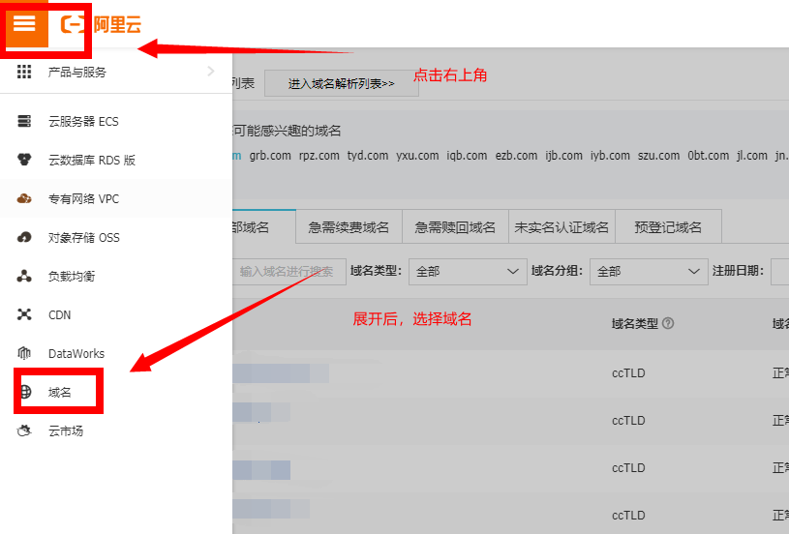Click suggested domain ezb.com

(x=516, y=156)
